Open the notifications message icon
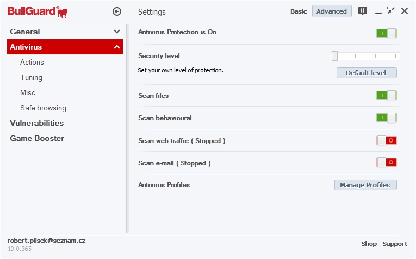Viewport: 416px width, 259px height. pos(363,11)
